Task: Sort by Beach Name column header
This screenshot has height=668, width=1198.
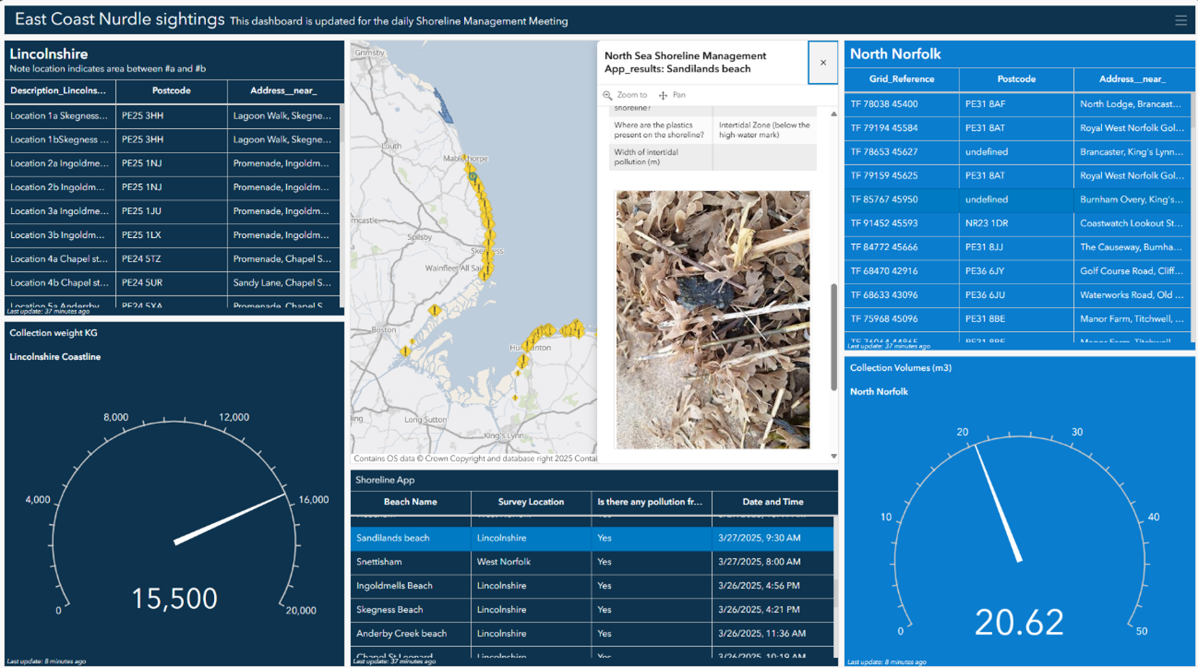Action: click(x=410, y=502)
